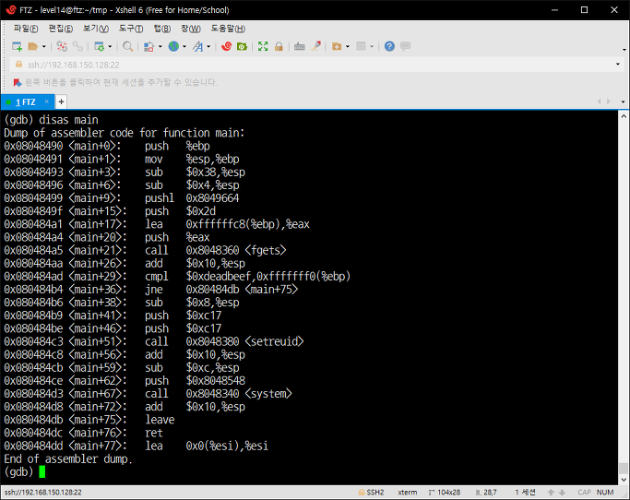
Task: Click the font icon
Action: tap(197, 47)
